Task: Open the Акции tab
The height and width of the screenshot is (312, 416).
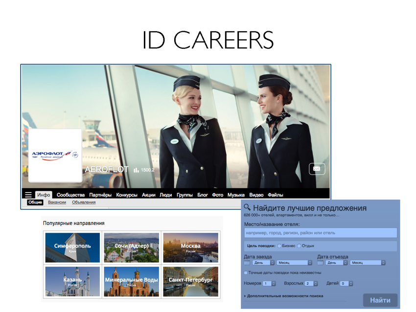Action: (x=149, y=195)
